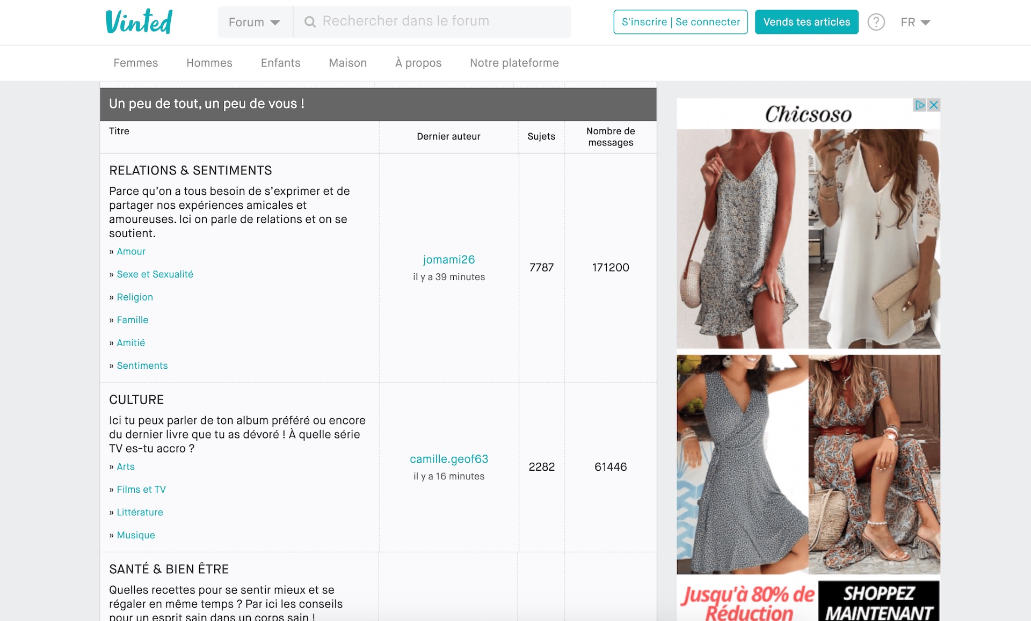This screenshot has height=621, width=1031.
Task: Close the Chicsoso ad with the X
Action: click(x=934, y=105)
